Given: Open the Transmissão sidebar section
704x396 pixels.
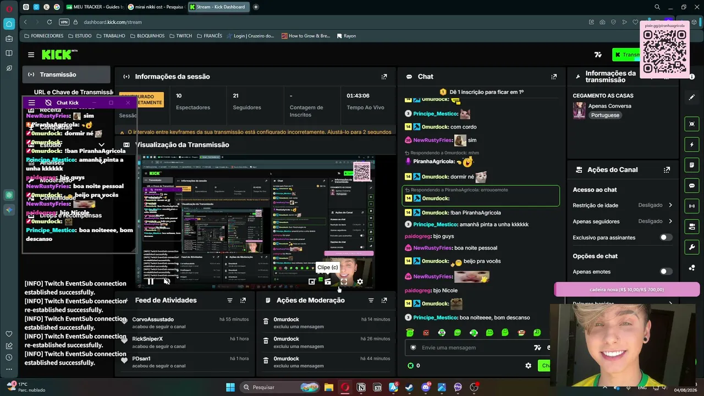Looking at the screenshot, I should click(67, 75).
